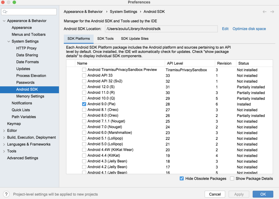Check the Android 4.4W (KitKat Wear) checkbox
Image resolution: width=279 pixels, height=199 pixels.
click(84, 150)
